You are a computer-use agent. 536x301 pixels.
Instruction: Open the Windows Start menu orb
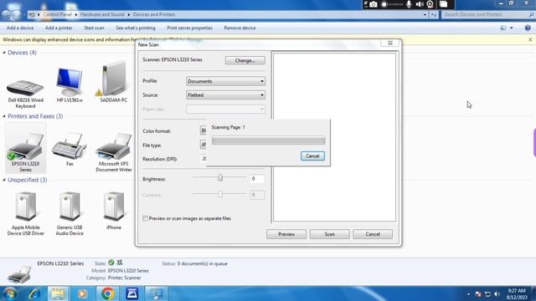(10, 293)
